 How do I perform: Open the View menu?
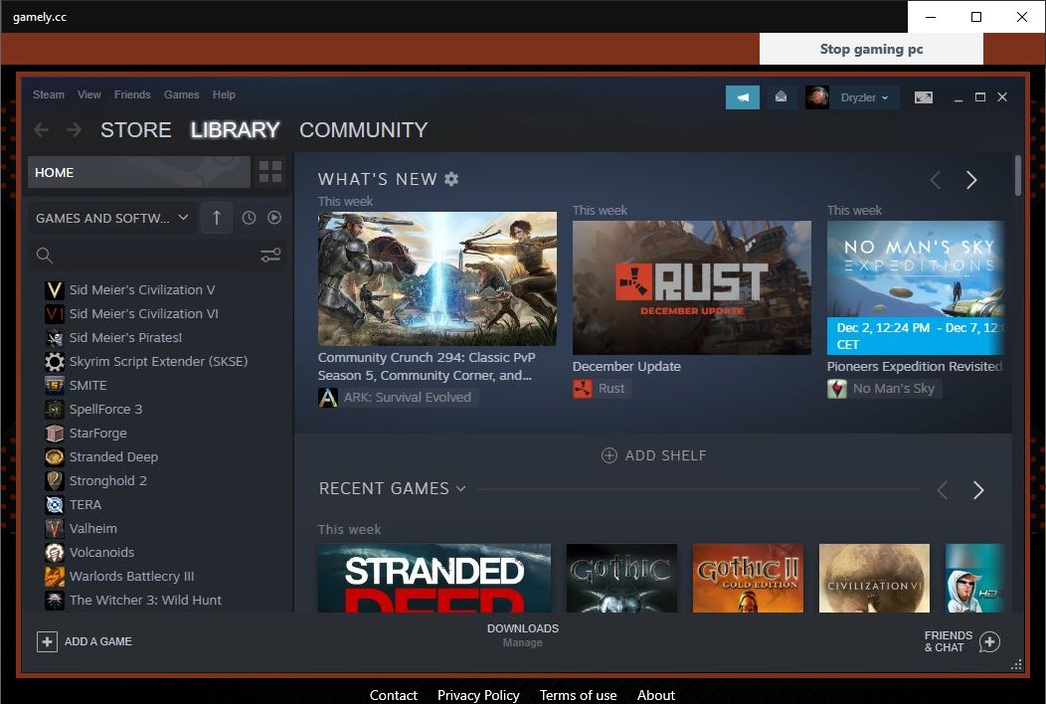(89, 94)
